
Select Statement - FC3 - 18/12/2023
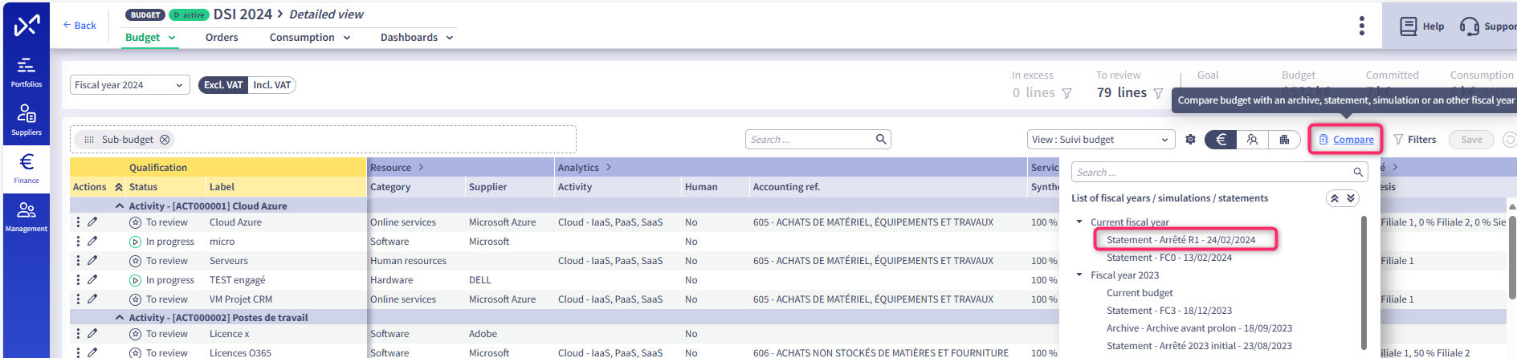tap(1168, 311)
